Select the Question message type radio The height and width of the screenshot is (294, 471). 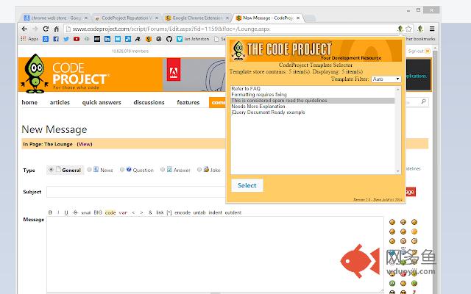[122, 170]
